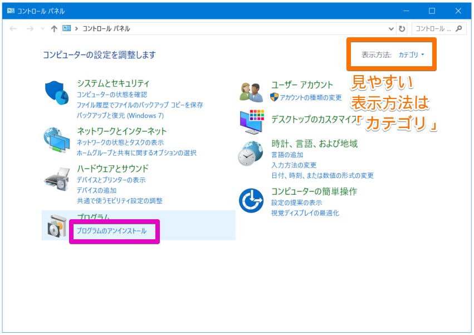Open ファイル履歴でファイルのバックアップ コピーを保存
Image resolution: width=474 pixels, height=335 pixels.
(x=140, y=105)
